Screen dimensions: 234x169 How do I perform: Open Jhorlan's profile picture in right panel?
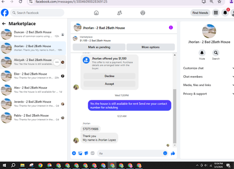(x=209, y=31)
